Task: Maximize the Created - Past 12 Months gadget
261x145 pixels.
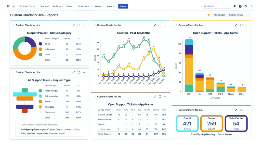Action: pos(160,25)
